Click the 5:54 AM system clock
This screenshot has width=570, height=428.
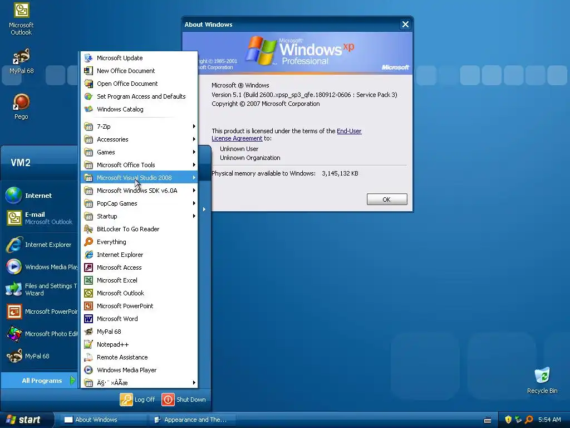(549, 420)
